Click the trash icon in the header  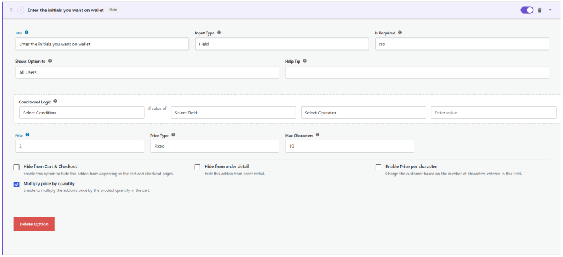[x=539, y=10]
